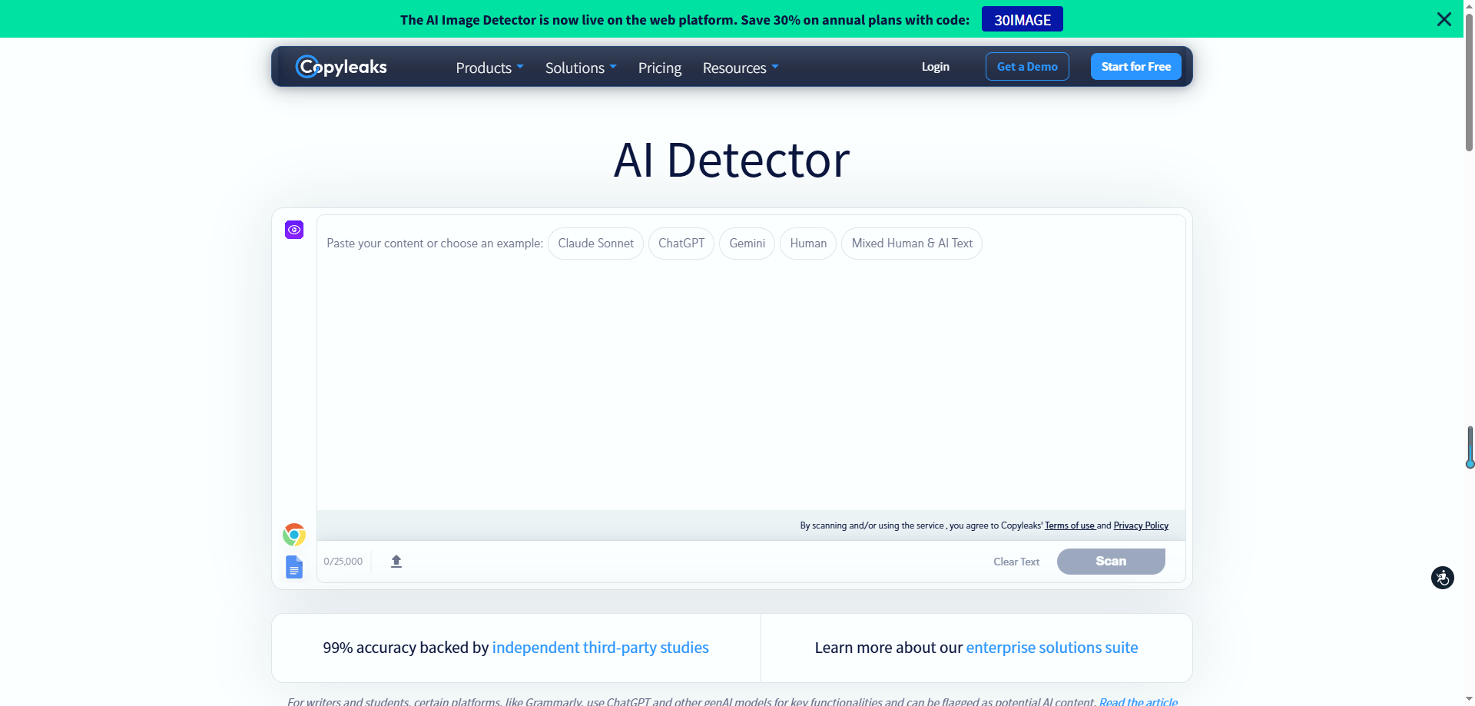Open independent third-party studies link
Viewport: 1475px width, 706px height.
click(600, 648)
